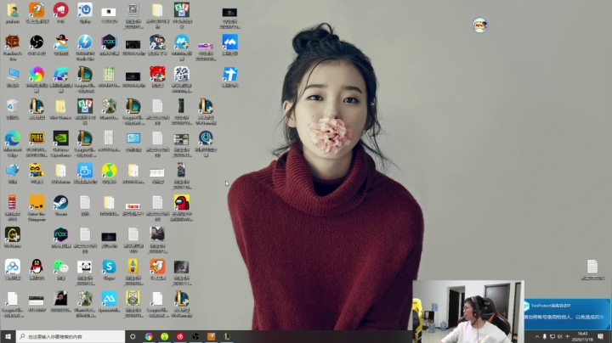The height and width of the screenshot is (343, 612).
Task: Select the Steam desktop shortcut
Action: pyautogui.click(x=61, y=203)
